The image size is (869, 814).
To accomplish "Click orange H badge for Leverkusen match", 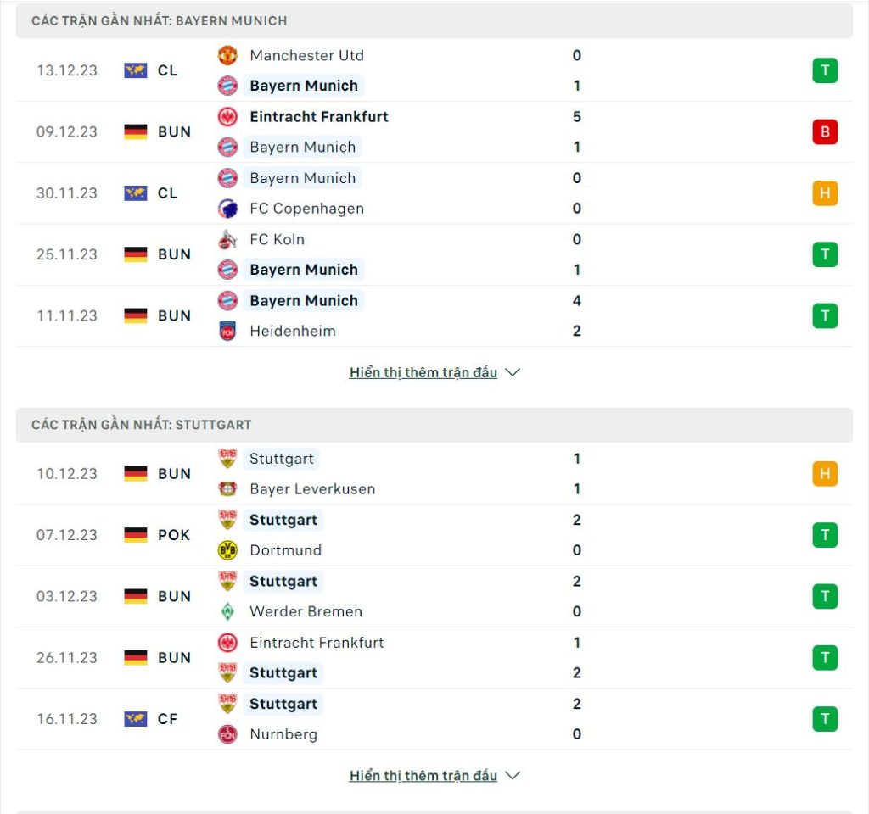I will click(x=825, y=473).
